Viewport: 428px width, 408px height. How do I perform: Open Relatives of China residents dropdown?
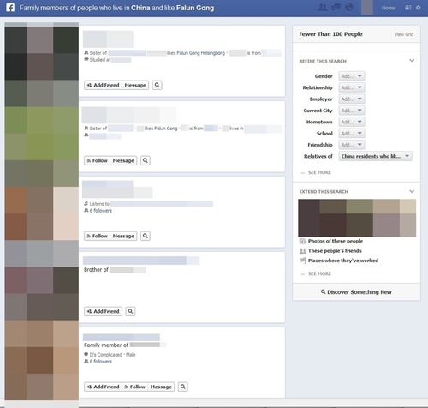(375, 156)
